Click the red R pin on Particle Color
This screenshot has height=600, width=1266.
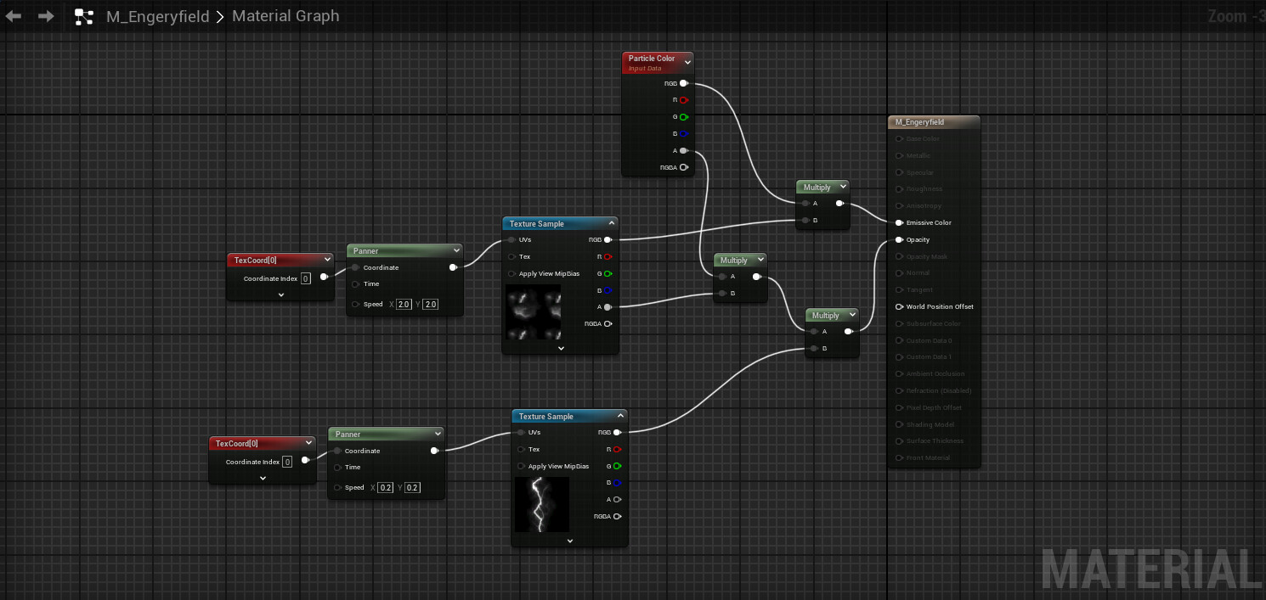click(x=683, y=100)
